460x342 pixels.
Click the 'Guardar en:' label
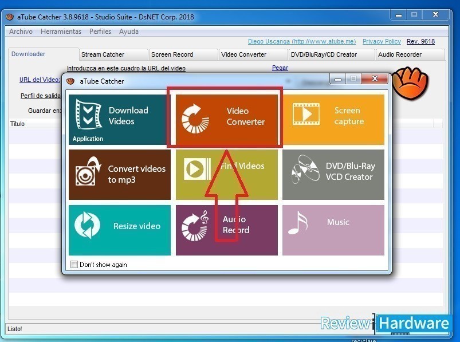click(x=44, y=111)
